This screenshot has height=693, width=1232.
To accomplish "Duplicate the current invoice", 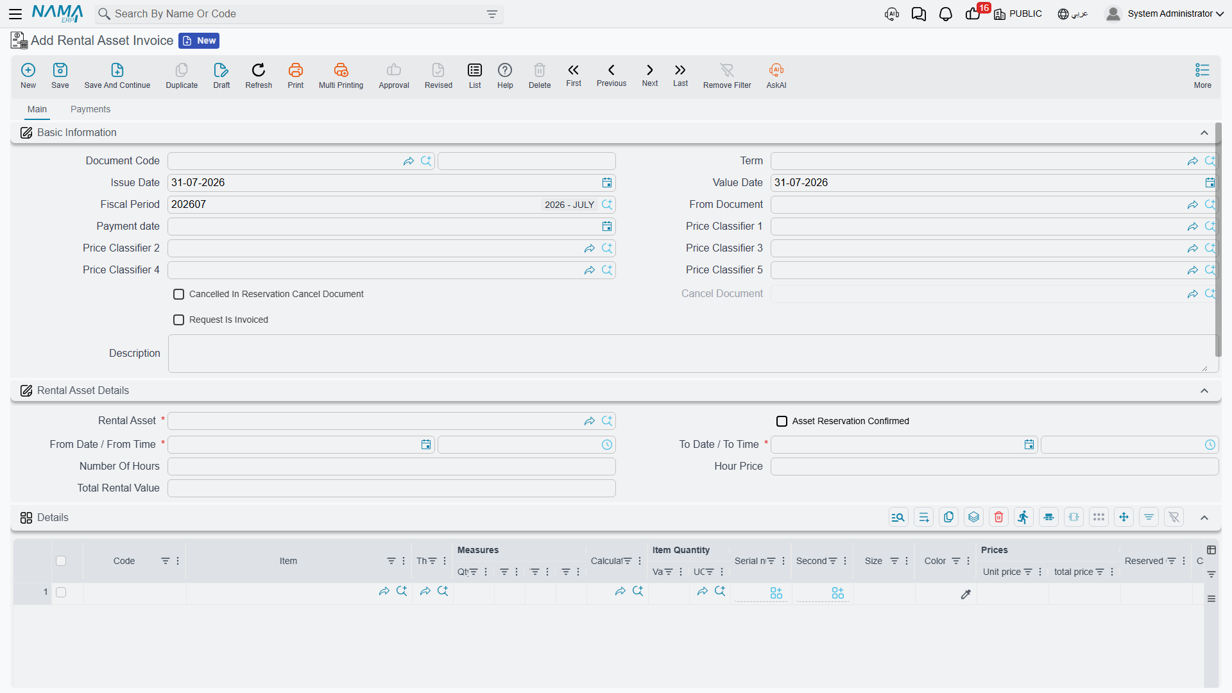I will click(x=182, y=75).
